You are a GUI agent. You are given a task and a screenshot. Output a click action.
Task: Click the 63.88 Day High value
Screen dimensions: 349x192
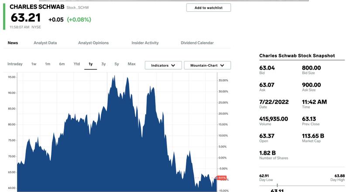[340, 176]
